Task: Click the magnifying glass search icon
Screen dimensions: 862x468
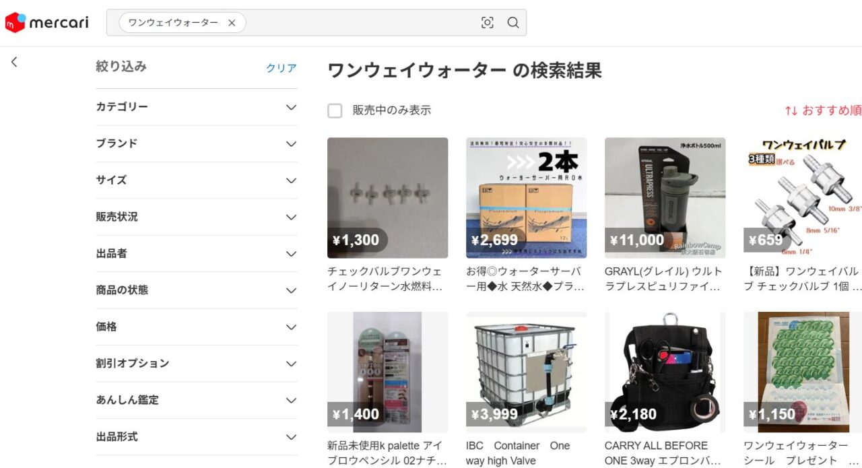Action: pos(513,23)
